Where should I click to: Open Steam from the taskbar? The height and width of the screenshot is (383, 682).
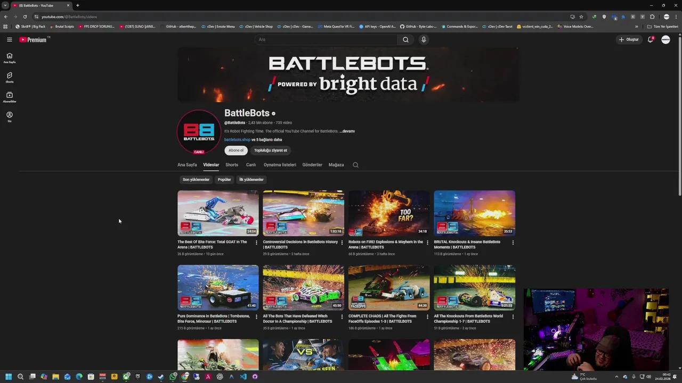pyautogui.click(x=161, y=377)
